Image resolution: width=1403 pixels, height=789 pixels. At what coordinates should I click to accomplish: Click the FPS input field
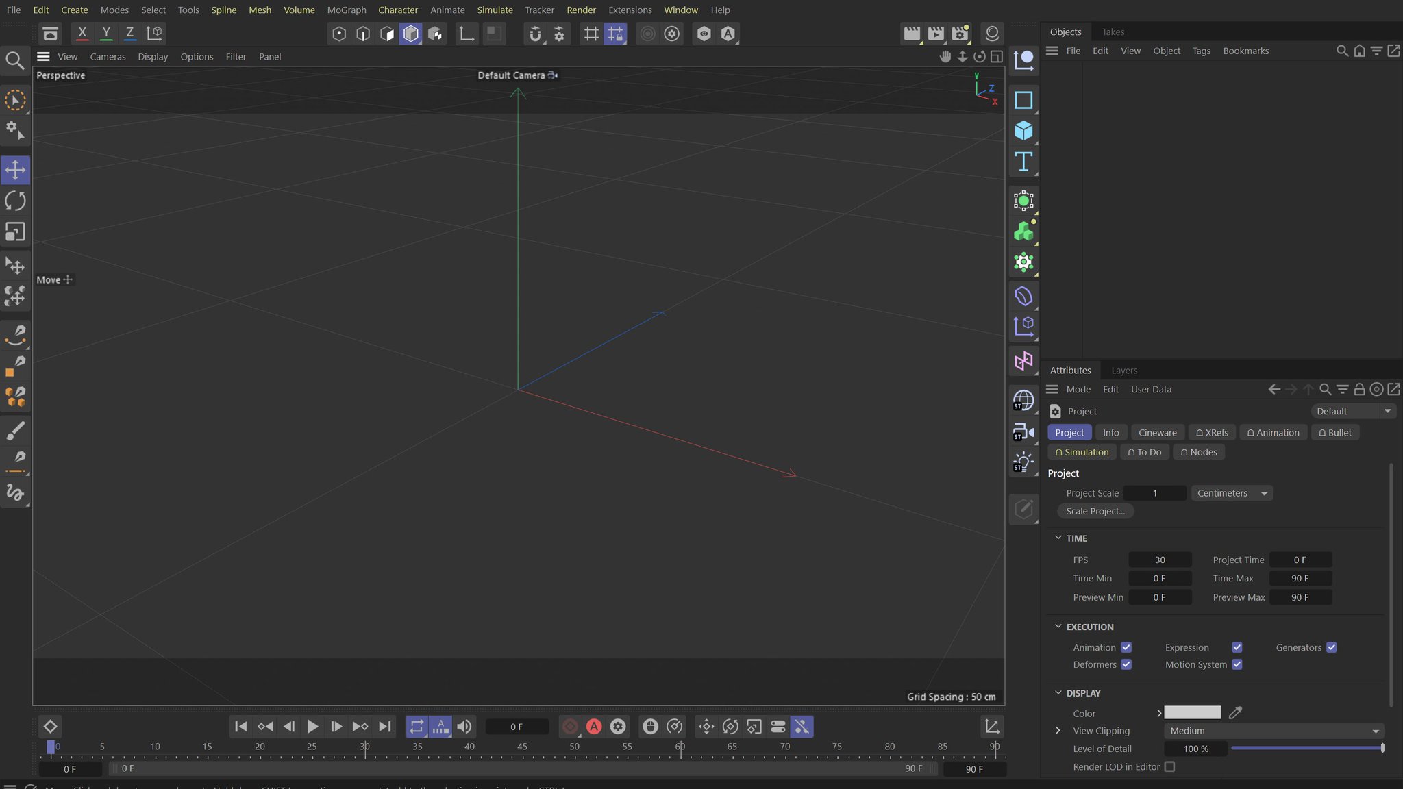pyautogui.click(x=1160, y=560)
